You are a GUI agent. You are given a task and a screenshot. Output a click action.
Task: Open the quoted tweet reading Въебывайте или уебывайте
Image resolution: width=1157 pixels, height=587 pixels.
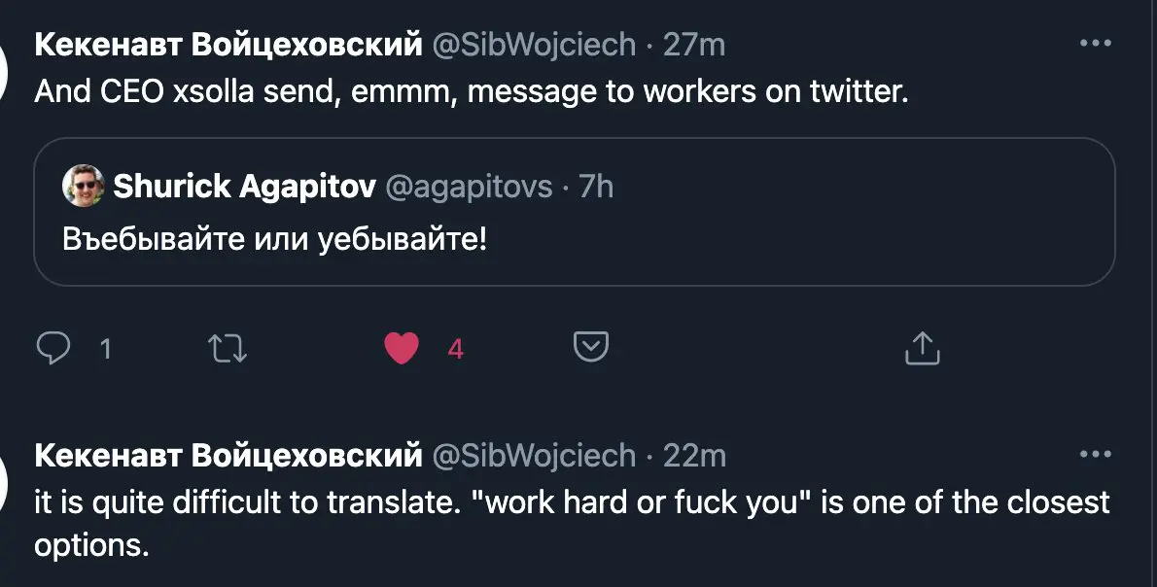coord(574,212)
